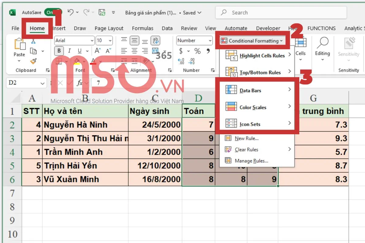Click the Format Painter brush icon

33,61
